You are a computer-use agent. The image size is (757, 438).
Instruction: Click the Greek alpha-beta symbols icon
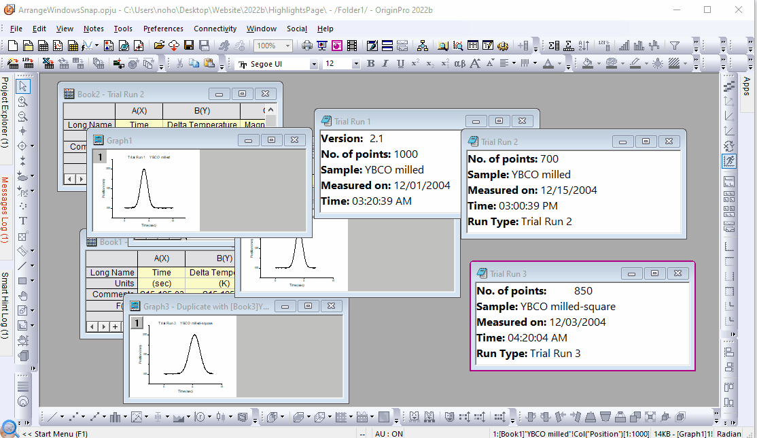tap(459, 63)
